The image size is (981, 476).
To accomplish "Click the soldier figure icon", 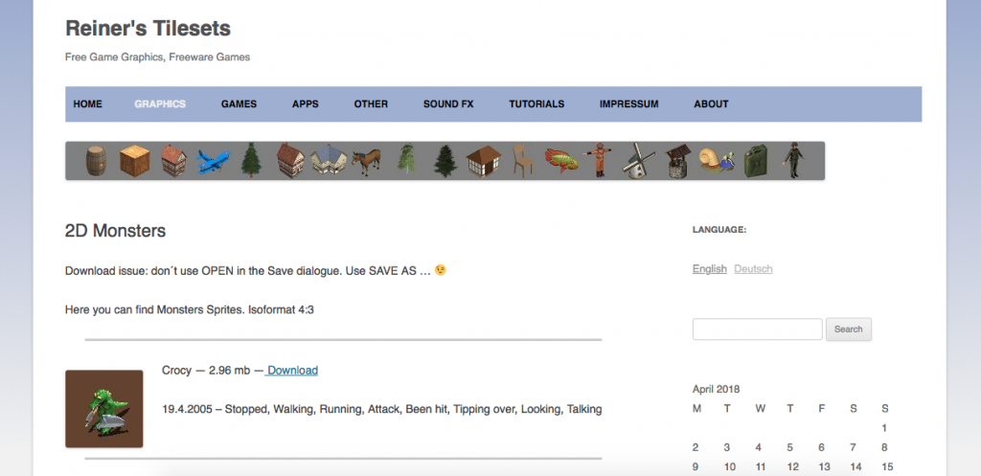I will 791,160.
